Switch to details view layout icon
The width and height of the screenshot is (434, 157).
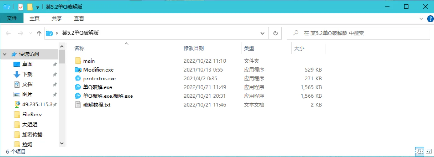419,151
